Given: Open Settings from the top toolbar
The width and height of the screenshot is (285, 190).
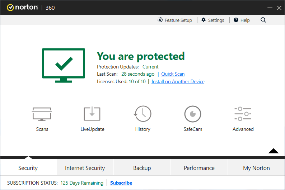Looking at the screenshot, I should 212,20.
